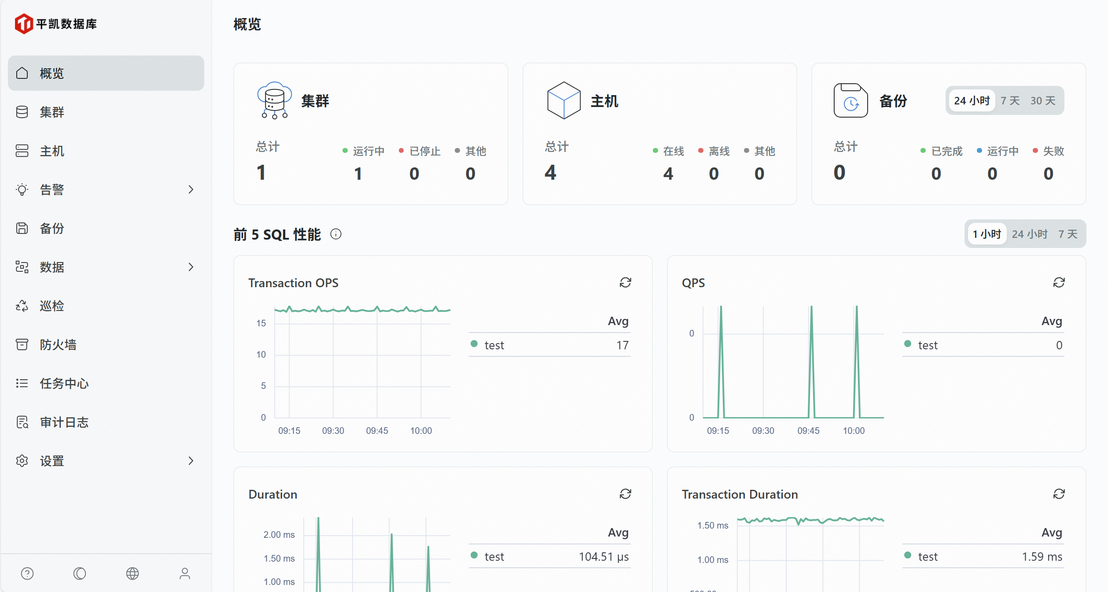
Task: Refresh the Transaction OPS chart
Action: point(625,282)
